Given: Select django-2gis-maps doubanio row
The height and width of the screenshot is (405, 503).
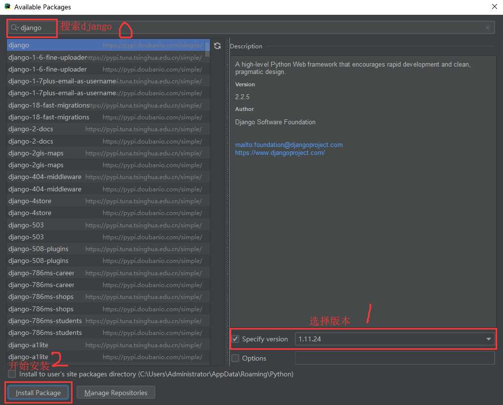Looking at the screenshot, I should click(x=108, y=165).
